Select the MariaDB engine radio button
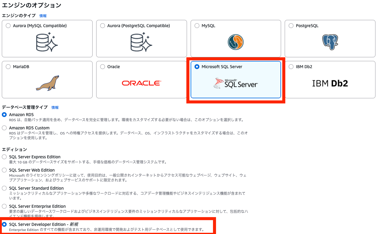This screenshot has width=380, height=234. (x=8, y=67)
